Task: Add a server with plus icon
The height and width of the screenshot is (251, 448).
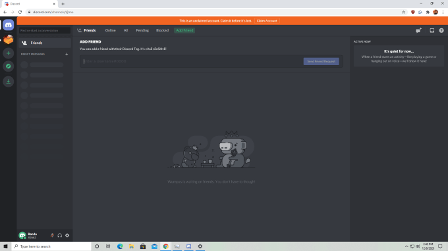Action: (x=9, y=53)
